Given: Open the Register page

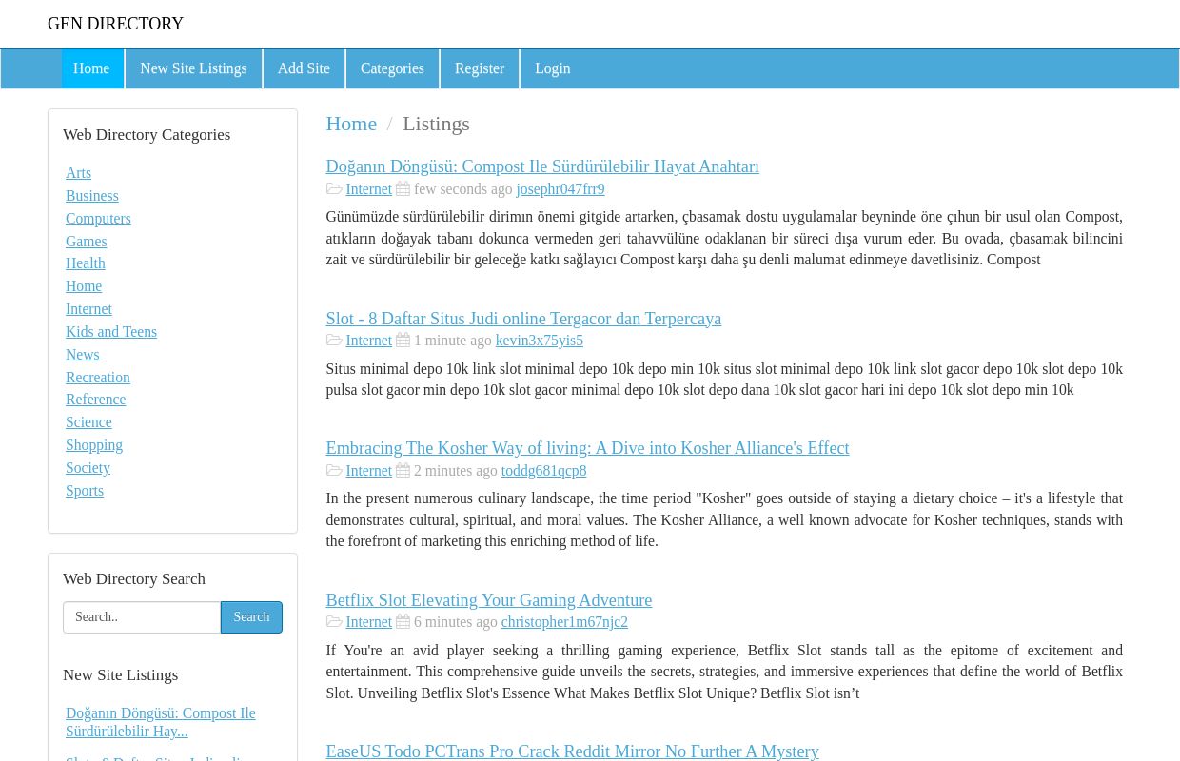Looking at the screenshot, I should point(480,68).
